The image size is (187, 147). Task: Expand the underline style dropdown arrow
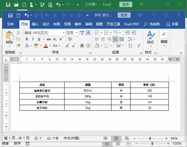(x=44, y=39)
